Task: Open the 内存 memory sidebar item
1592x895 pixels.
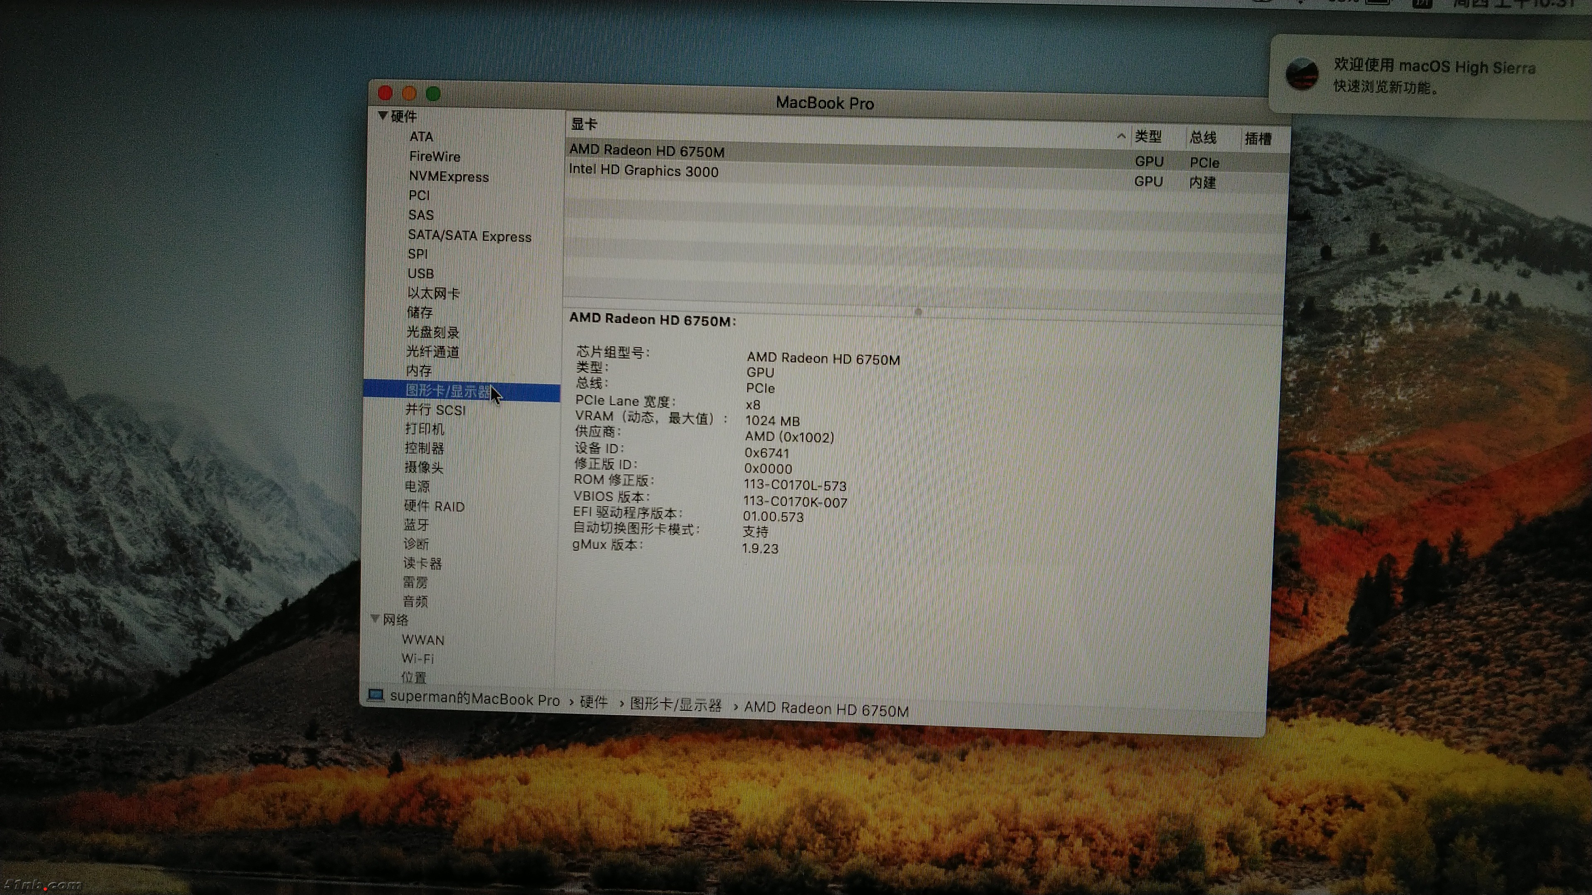Action: 419,370
